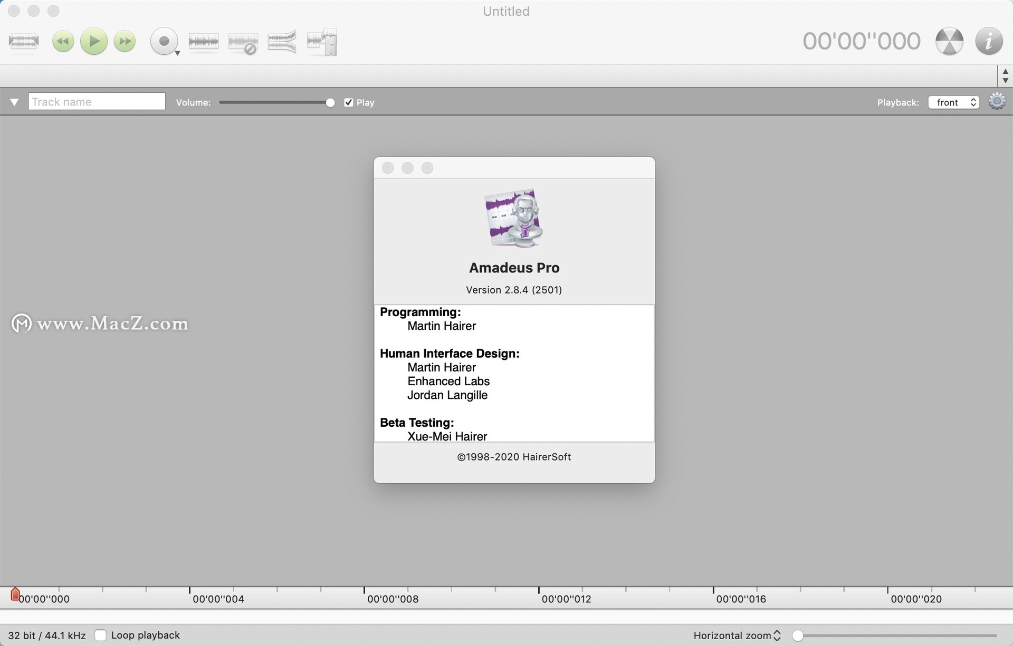Screen dimensions: 1013x646
Task: Click the Untitled window title
Action: click(x=506, y=11)
